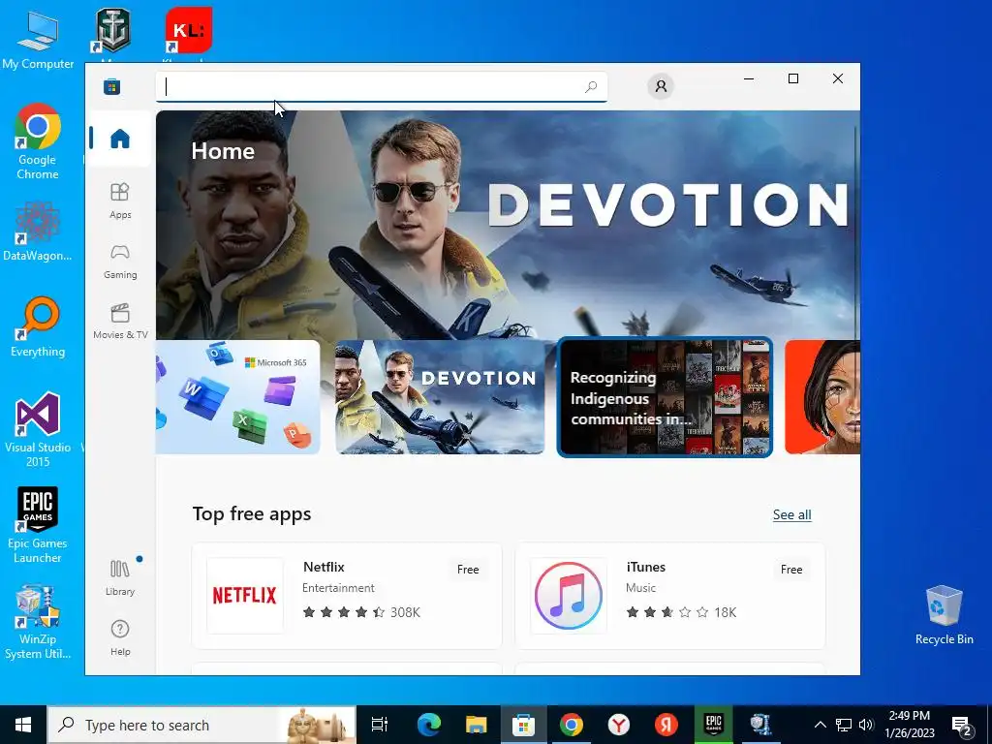This screenshot has width=992, height=744.
Task: Open the Windows Start menu
Action: pos(23,725)
